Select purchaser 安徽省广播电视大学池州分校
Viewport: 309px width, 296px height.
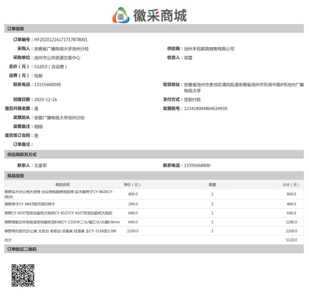(x=61, y=49)
